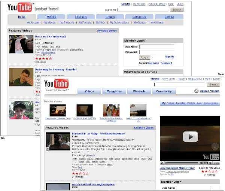Open the Best card trick in the world title
Screen dimensions: 225x191
(x=51, y=36)
